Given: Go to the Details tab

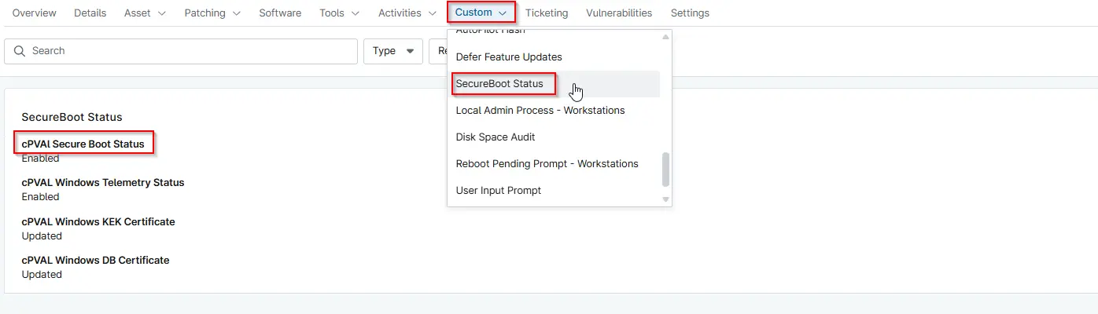Looking at the screenshot, I should pyautogui.click(x=90, y=13).
